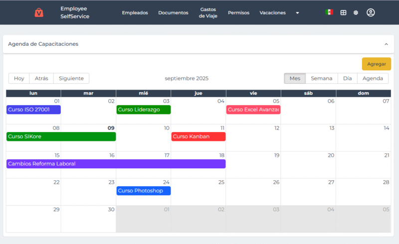399x244 pixels.
Task: Switch to Día calendar view
Action: (x=347, y=78)
